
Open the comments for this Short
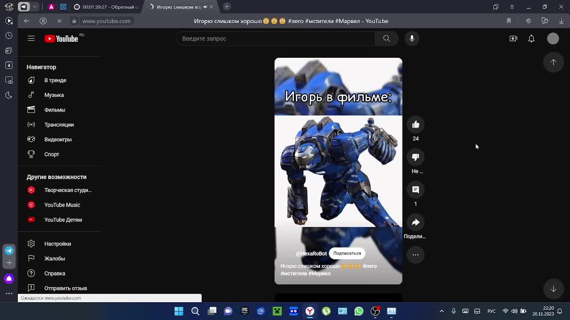point(415,190)
